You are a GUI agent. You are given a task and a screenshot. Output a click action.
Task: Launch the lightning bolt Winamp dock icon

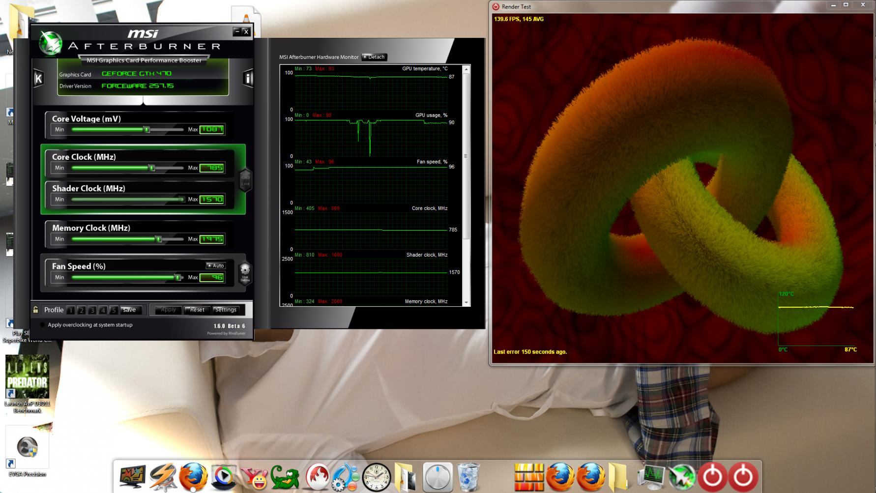pyautogui.click(x=163, y=477)
